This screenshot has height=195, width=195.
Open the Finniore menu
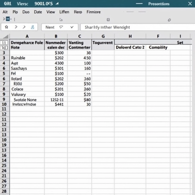pyautogui.click(x=93, y=12)
